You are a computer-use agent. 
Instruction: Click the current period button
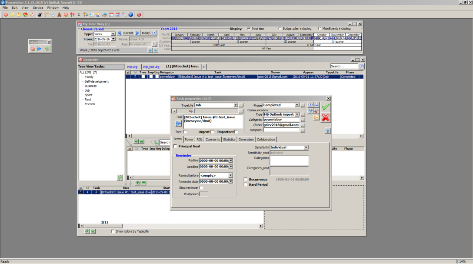[128, 33]
